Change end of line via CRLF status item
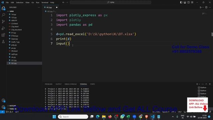This screenshot has height=120, width=213. tap(180, 112)
